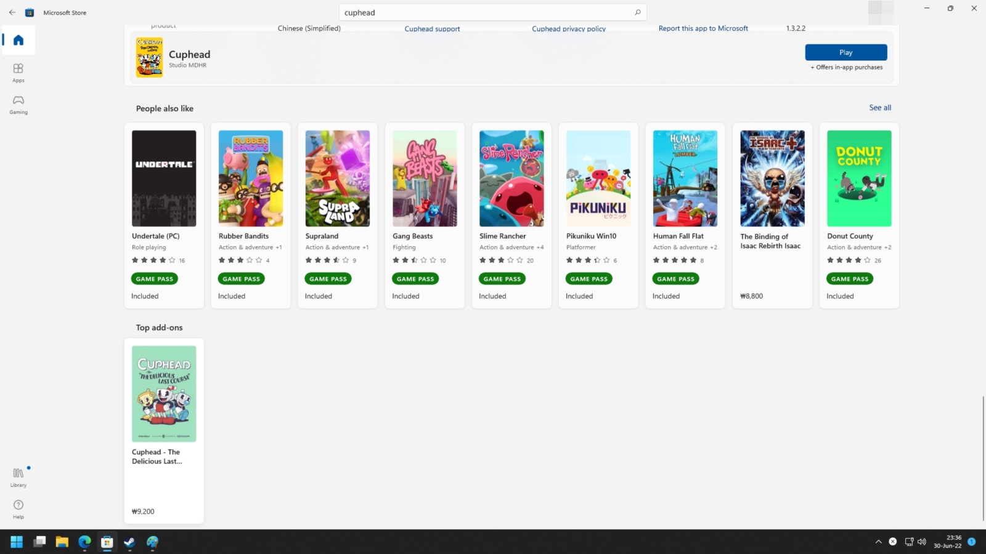Click the Game Pass badge under Gang Beasts

415,279
